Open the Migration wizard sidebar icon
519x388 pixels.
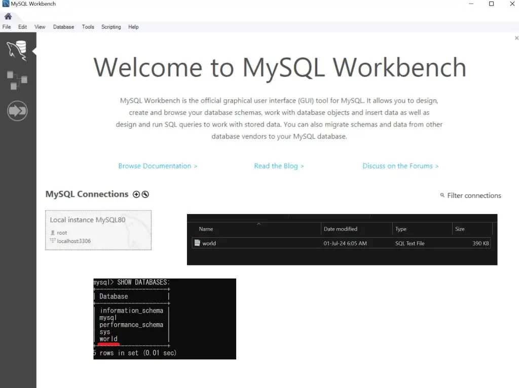[x=17, y=111]
